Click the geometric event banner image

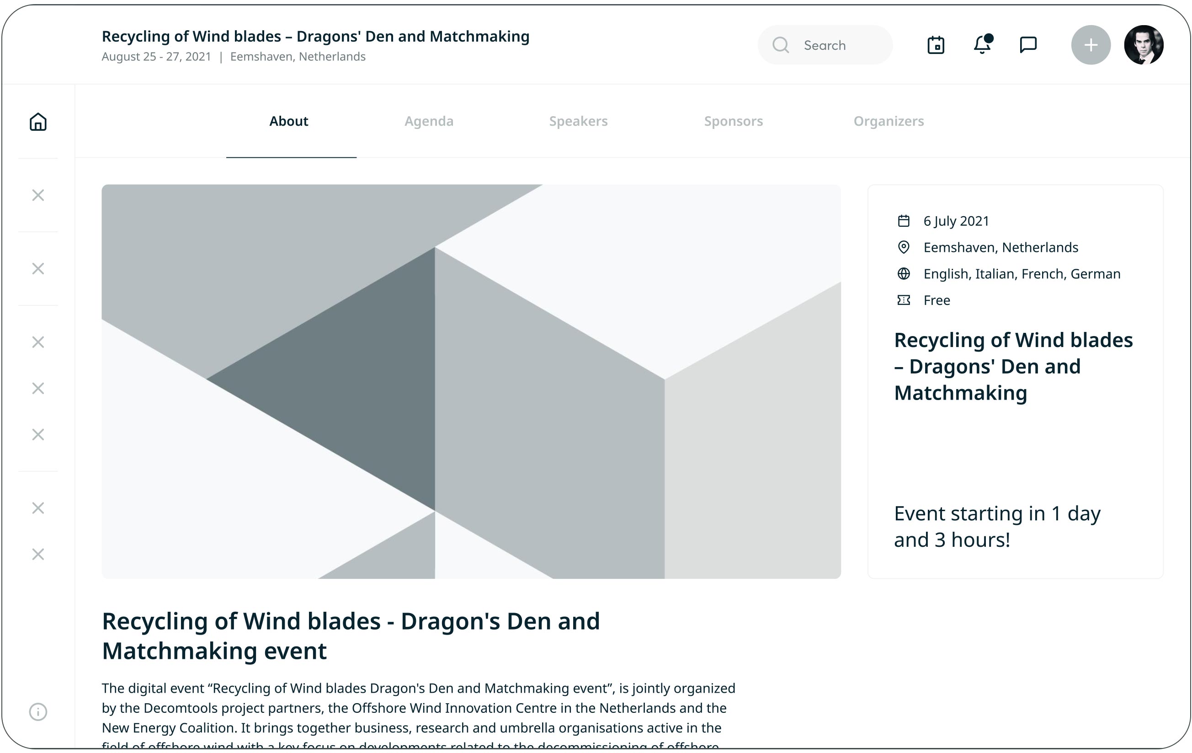(471, 381)
